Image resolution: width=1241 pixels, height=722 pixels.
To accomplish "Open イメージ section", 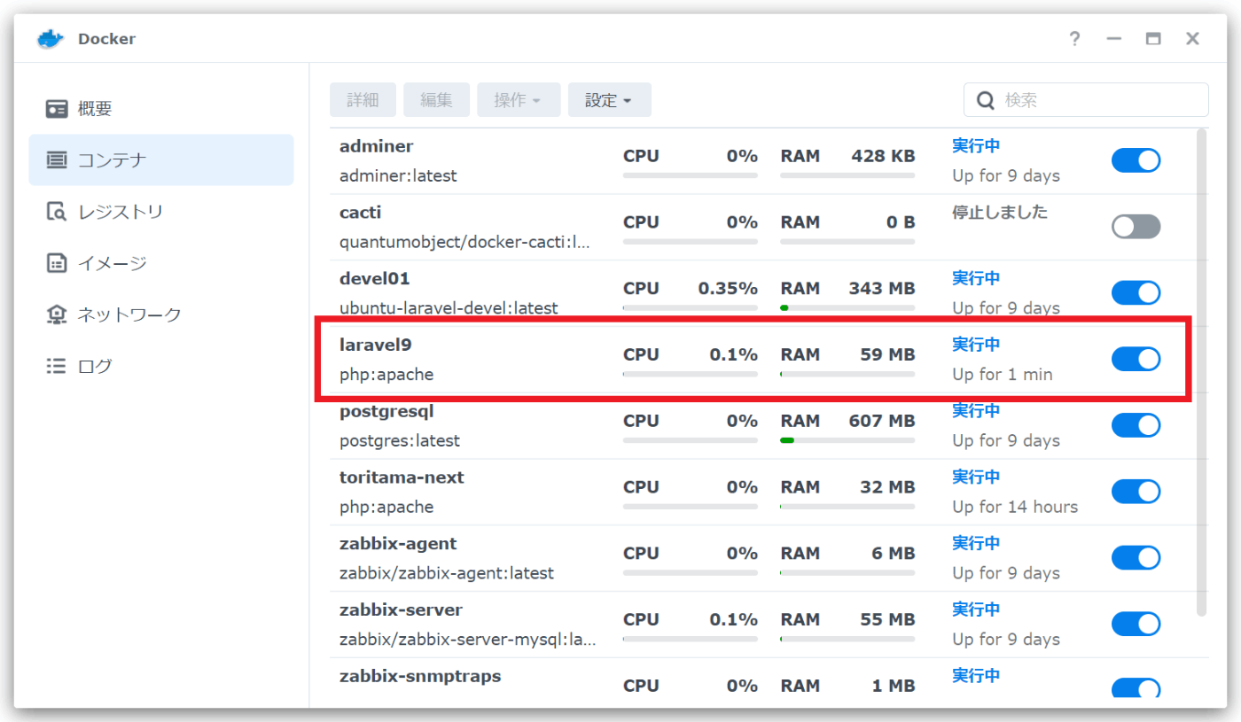I will (161, 263).
